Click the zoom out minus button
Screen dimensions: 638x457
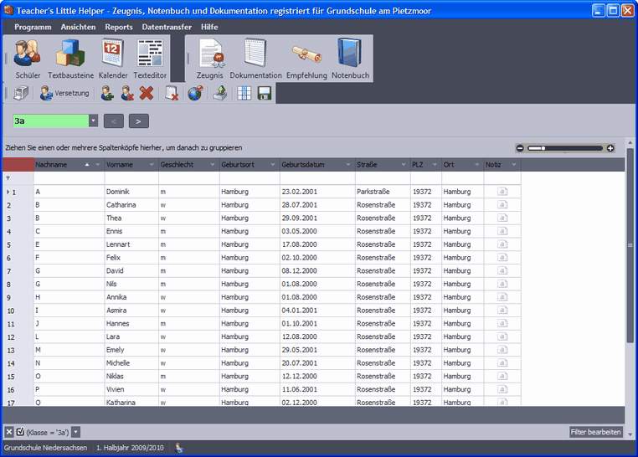[520, 148]
